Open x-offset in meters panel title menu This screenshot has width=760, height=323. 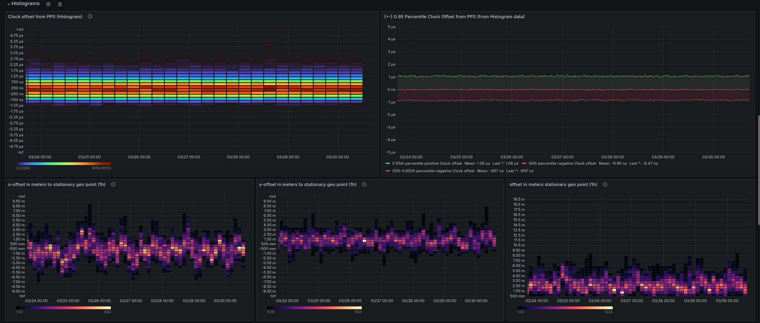pos(57,184)
